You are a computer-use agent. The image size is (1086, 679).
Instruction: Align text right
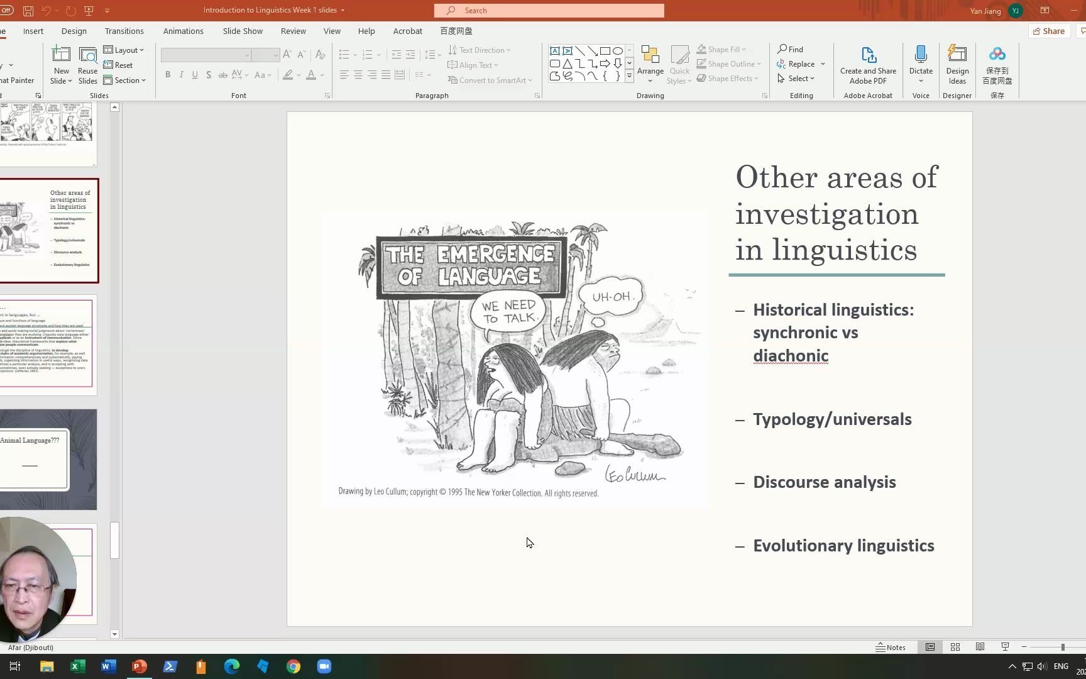point(372,75)
